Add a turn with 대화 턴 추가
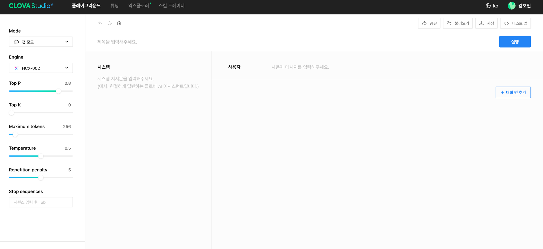This screenshot has width=543, height=249. pyautogui.click(x=513, y=92)
